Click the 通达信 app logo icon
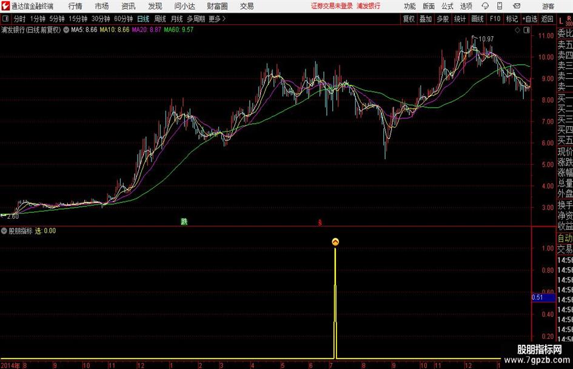 [x=5, y=6]
